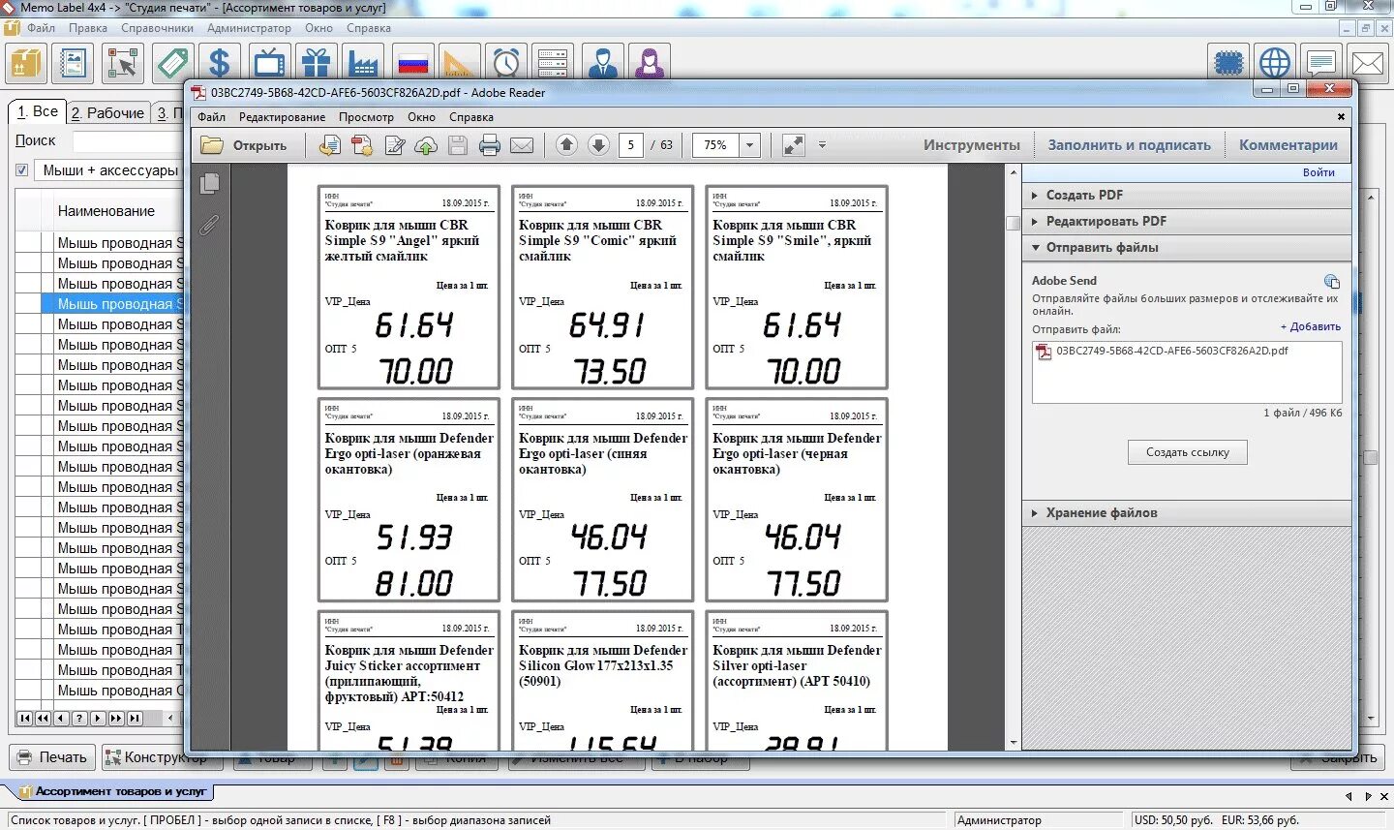Open Просмотр menu in Adobe Reader
Image resolution: width=1394 pixels, height=830 pixels.
366,117
